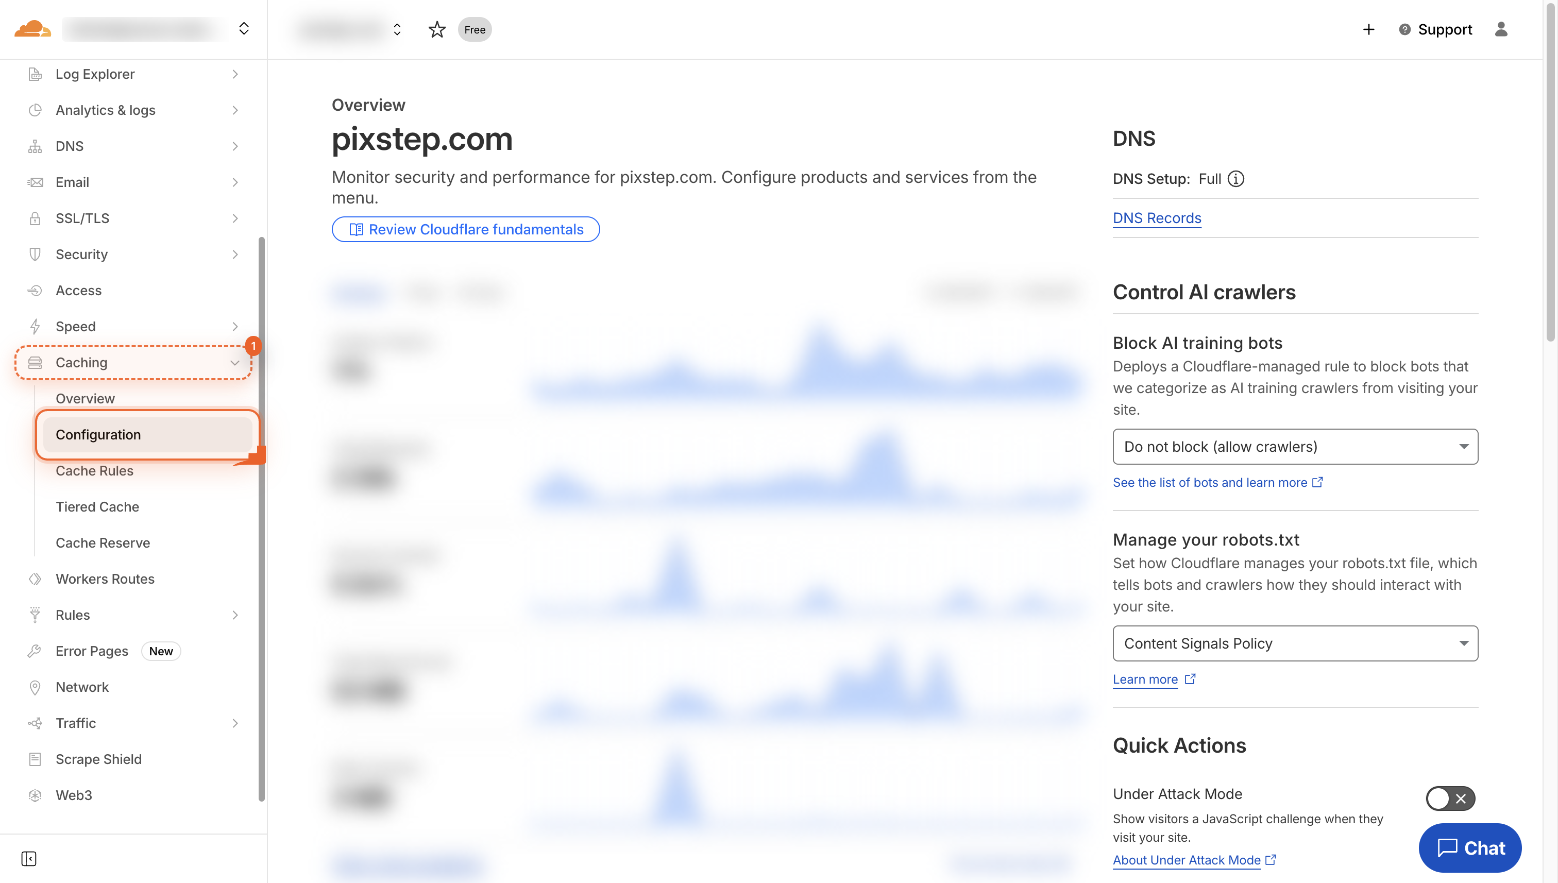Open Analytics & logs menu

pos(105,110)
